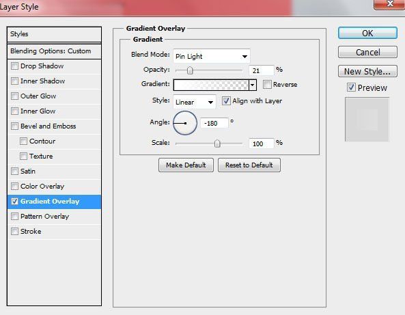Viewport: 405px width, 315px height.
Task: Select the Contour label row
Action: (x=54, y=141)
